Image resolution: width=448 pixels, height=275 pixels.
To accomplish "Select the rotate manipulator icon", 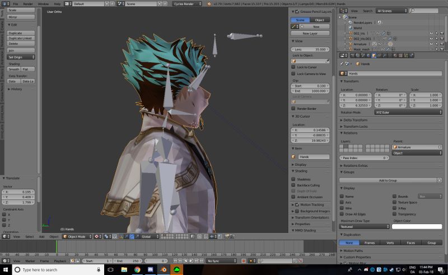I will (132, 236).
